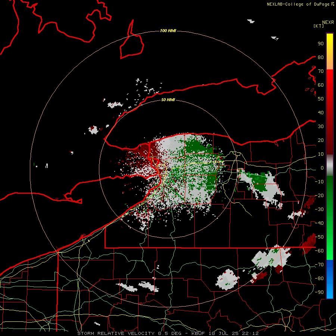This screenshot has height=336, width=336.
Task: Click the STORM RELATIVE VELOCITY caption text
Action: [x=116, y=333]
